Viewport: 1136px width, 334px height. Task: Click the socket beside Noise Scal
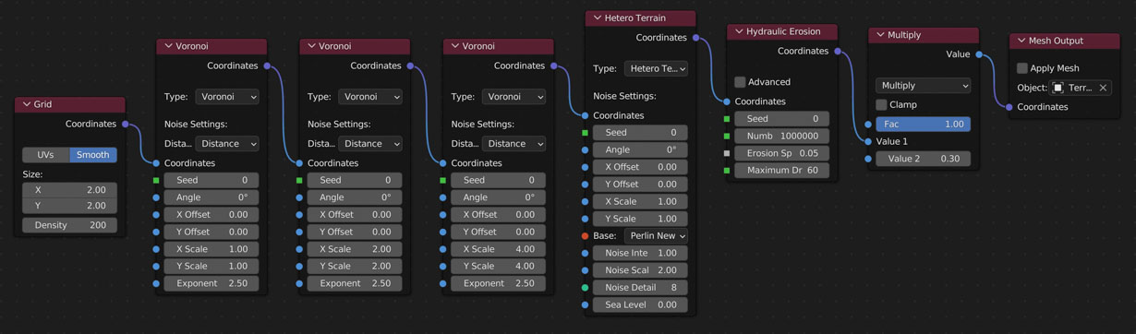tap(586, 270)
